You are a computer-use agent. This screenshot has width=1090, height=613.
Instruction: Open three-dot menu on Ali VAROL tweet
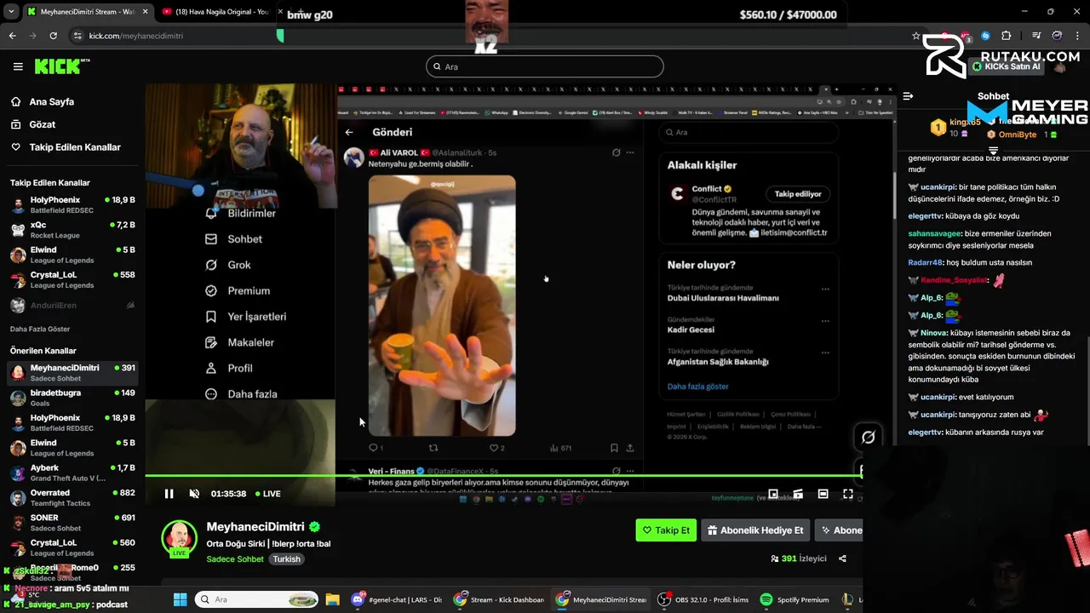(x=630, y=152)
